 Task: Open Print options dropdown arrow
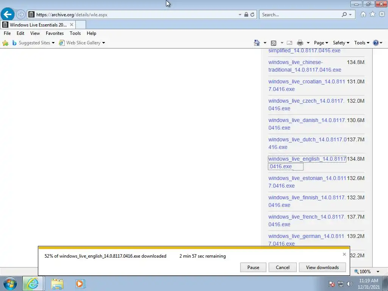[x=308, y=43]
